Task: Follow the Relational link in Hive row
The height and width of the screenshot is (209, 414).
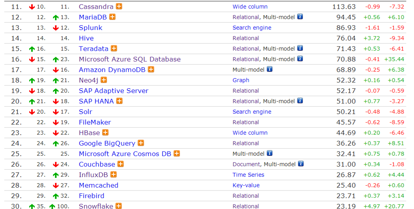Action: 245,38
